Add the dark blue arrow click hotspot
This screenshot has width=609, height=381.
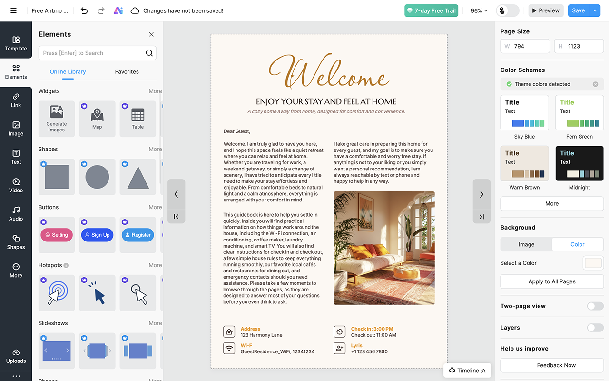pyautogui.click(x=97, y=293)
